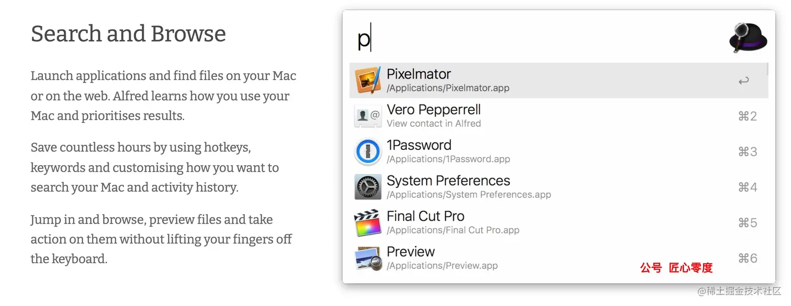Select the Pixelmator result title
The height and width of the screenshot is (306, 791).
[x=419, y=74]
